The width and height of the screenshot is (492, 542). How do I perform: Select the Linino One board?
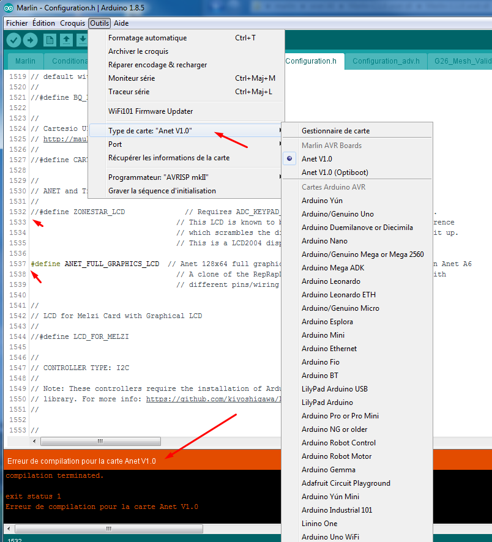click(x=357, y=524)
